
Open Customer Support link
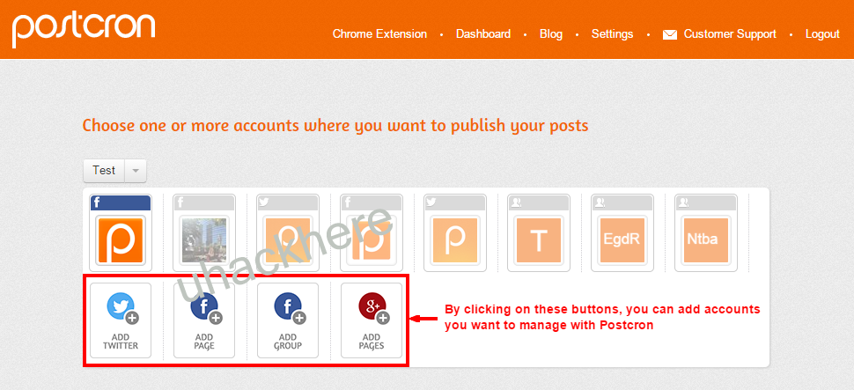[730, 33]
